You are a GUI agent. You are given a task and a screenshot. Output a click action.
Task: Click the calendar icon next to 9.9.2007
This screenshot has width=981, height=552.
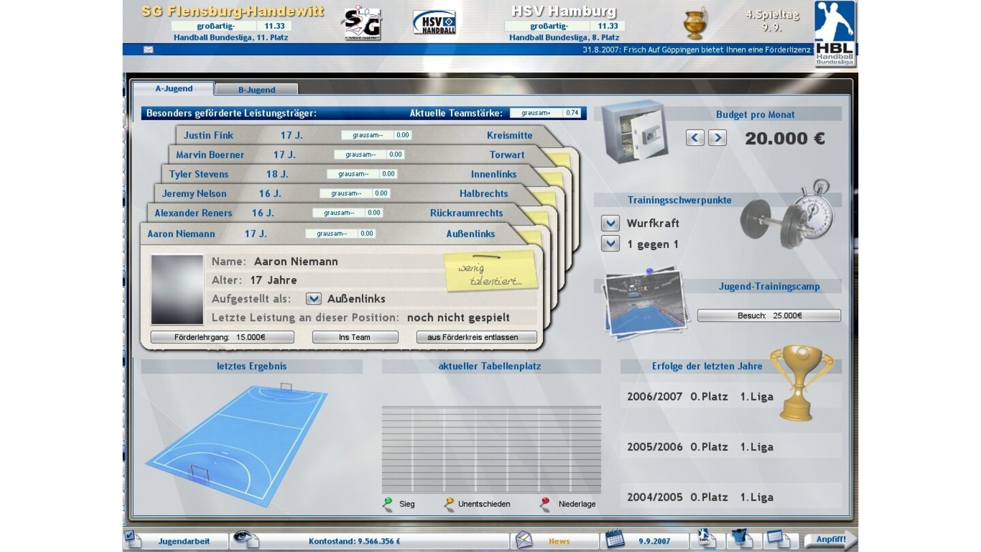[x=615, y=540]
